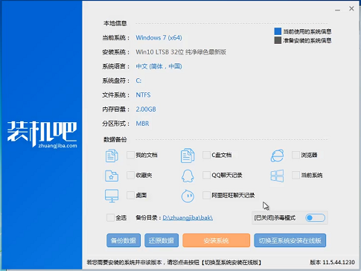
Task: Click the desktop (桌面) monitor icon
Action: [112, 196]
